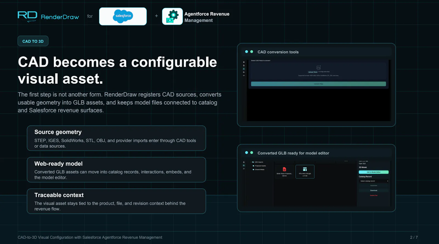Screen dimensions: 439x244
Task: Click 'Converted GLB ready for model editor' title
Action: 293,153
